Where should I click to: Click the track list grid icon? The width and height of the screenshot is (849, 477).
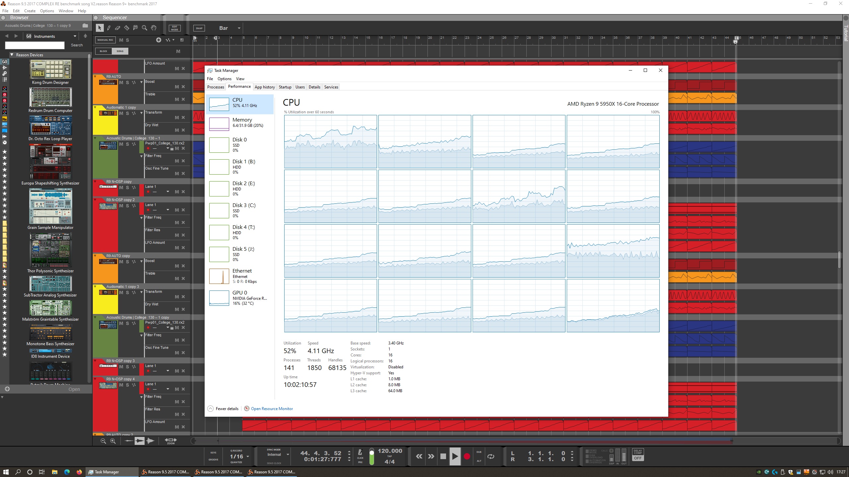click(182, 40)
